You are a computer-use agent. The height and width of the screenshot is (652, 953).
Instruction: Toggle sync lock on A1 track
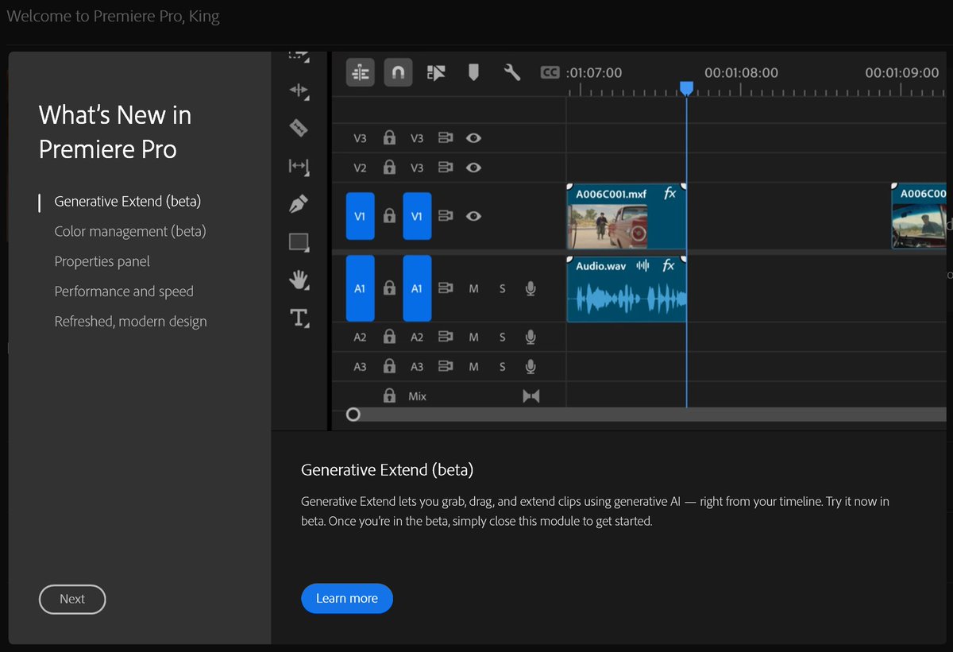(446, 289)
